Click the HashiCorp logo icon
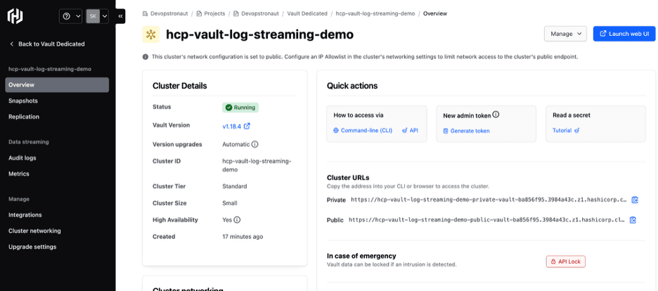The height and width of the screenshot is (291, 658). (15, 15)
